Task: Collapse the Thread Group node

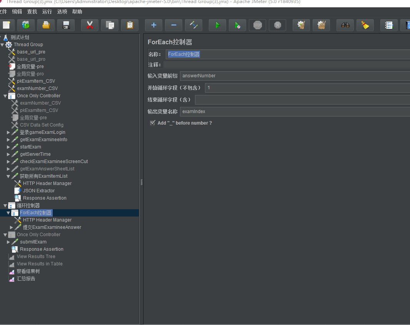Action: point(2,45)
